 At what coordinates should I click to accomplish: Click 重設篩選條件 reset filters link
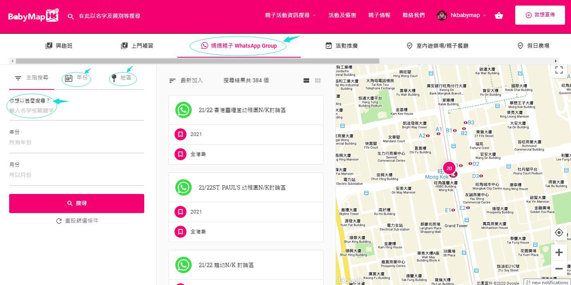77,221
